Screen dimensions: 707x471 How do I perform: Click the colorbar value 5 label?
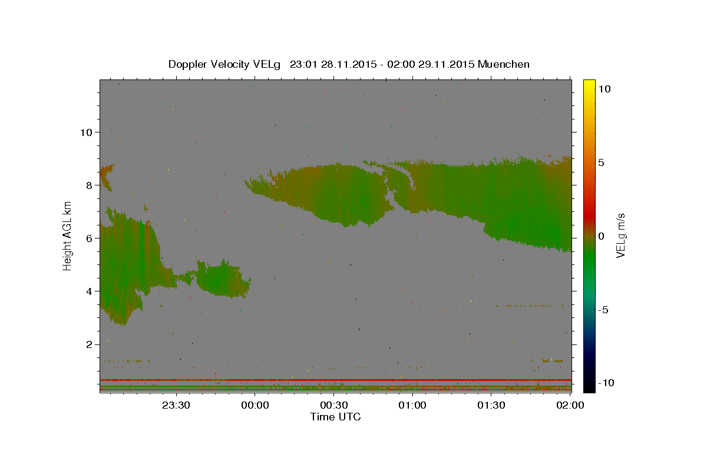coord(602,162)
